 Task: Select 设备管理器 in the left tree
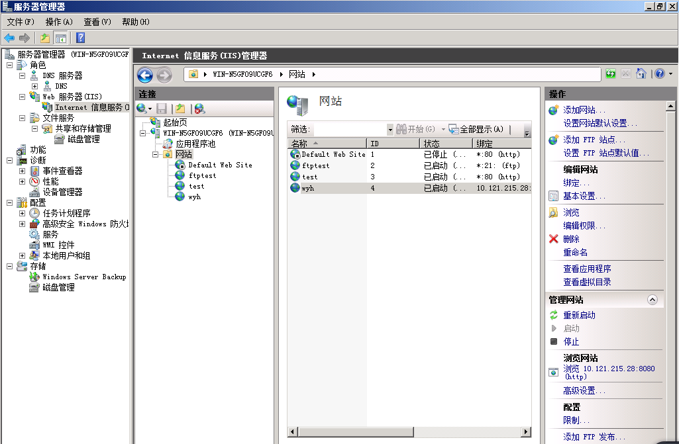[62, 192]
